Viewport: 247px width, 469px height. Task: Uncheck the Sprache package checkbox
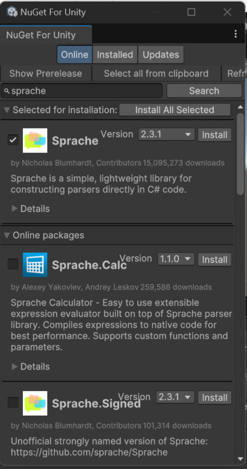[13, 140]
